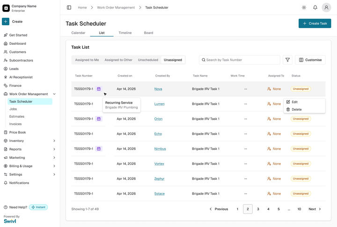The image size is (337, 227).
Task: Toggle the sidebar panel icon
Action: 69,7
